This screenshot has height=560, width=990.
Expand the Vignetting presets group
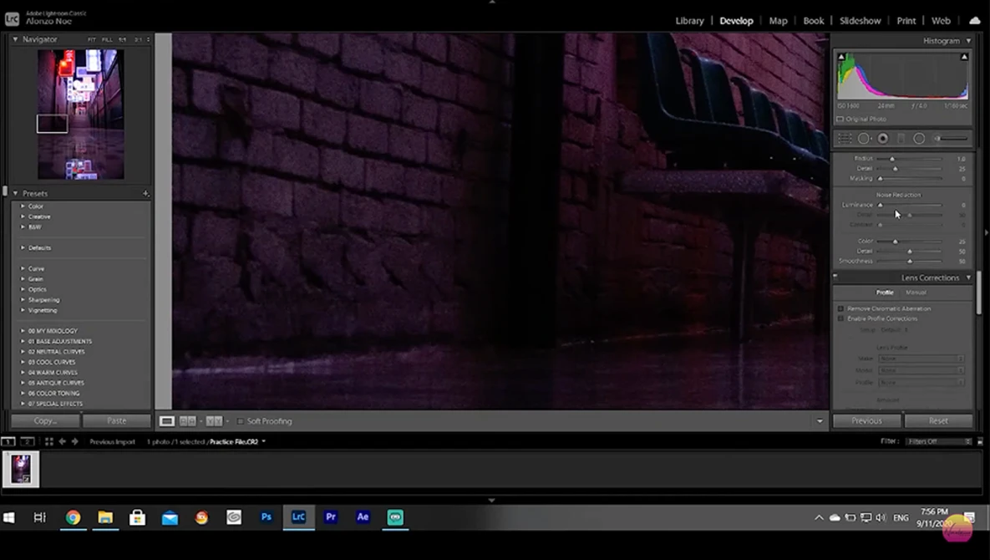[23, 311]
